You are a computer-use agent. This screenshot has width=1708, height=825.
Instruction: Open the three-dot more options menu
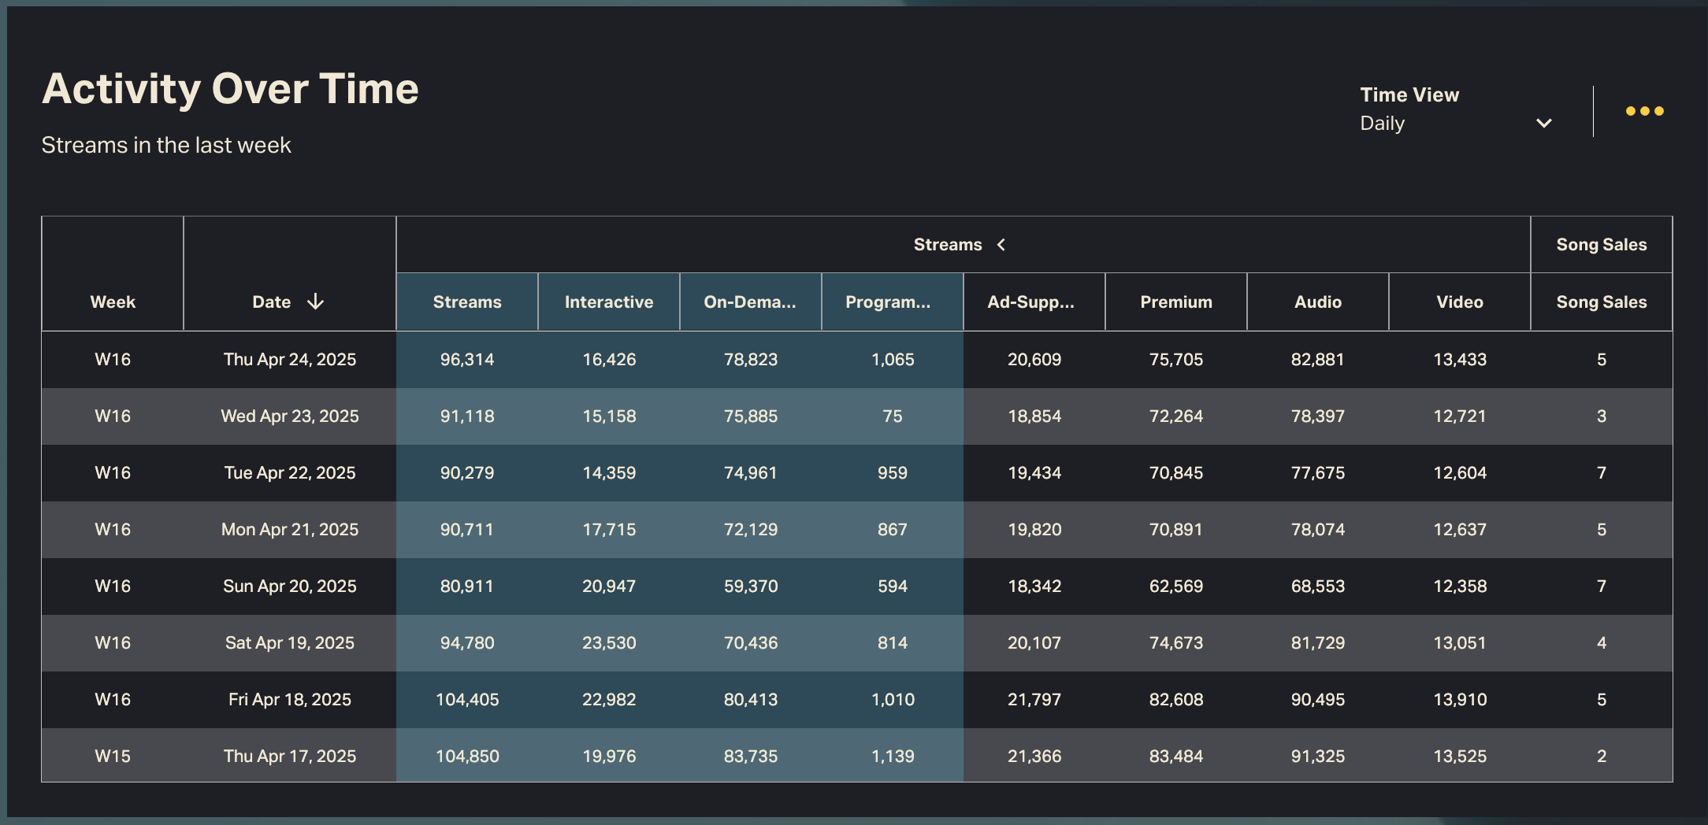point(1644,111)
